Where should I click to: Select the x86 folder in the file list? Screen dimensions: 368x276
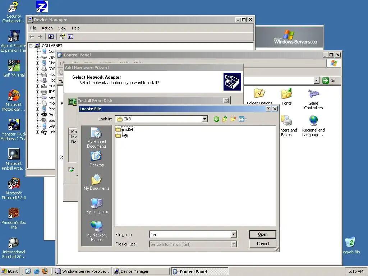(122, 135)
